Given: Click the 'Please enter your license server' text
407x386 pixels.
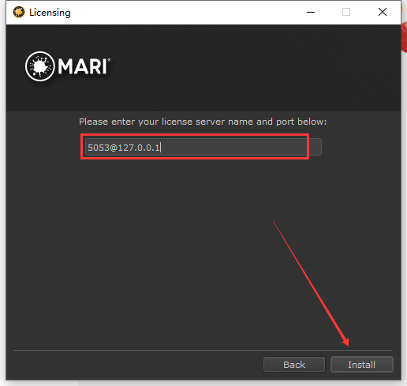Looking at the screenshot, I should pos(203,122).
